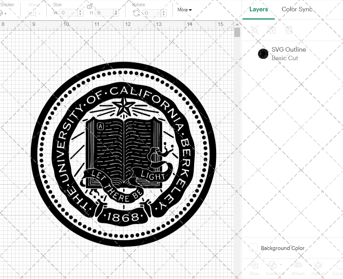Open the Background Color swatch
The image size is (343, 279).
pos(253,248)
